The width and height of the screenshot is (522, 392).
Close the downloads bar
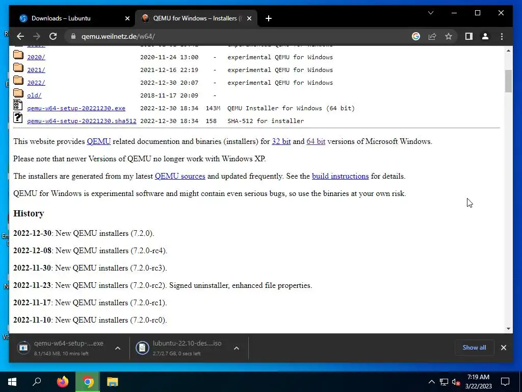(503, 348)
